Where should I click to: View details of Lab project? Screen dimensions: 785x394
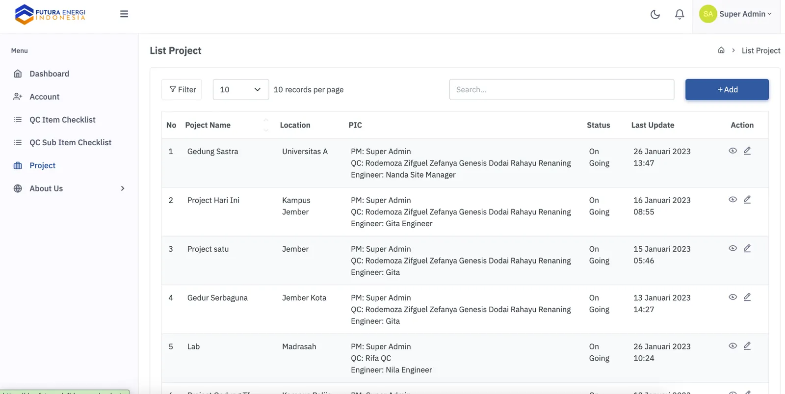[733, 346]
